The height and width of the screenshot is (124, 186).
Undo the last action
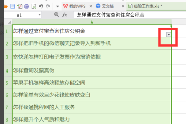coord(41,6)
